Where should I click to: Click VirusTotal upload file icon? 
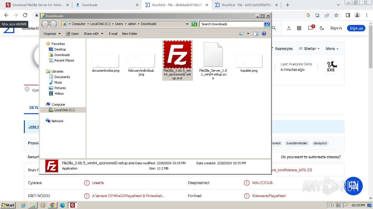(289, 28)
